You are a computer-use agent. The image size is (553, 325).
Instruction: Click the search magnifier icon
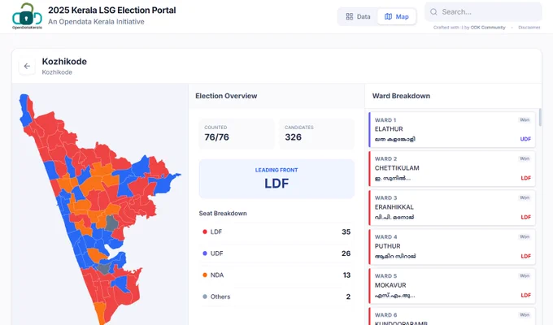point(433,12)
